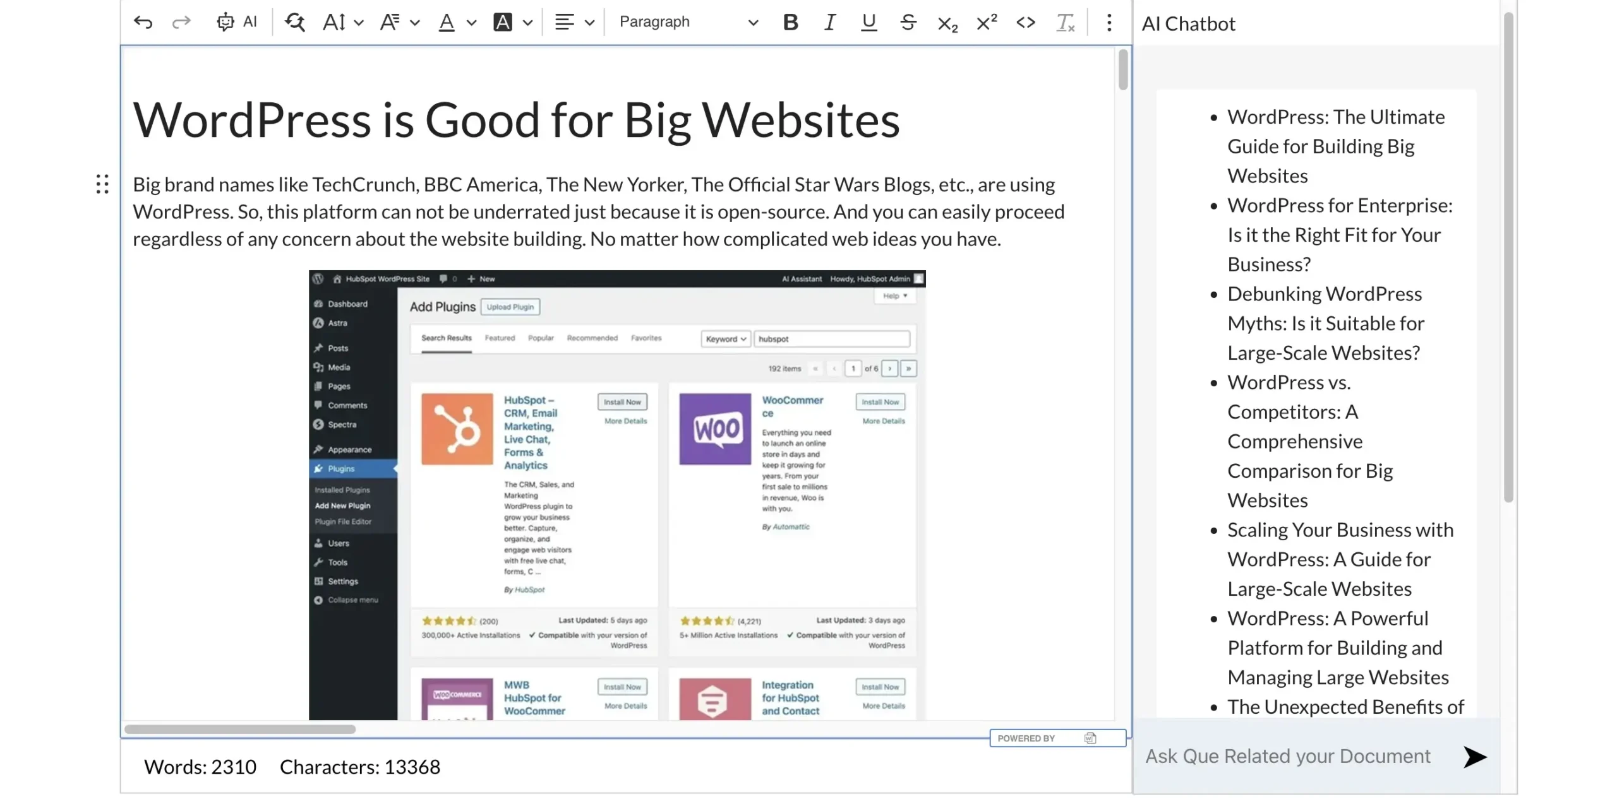The image size is (1617, 804).
Task: Open the Paragraph style dropdown
Action: [x=686, y=22]
